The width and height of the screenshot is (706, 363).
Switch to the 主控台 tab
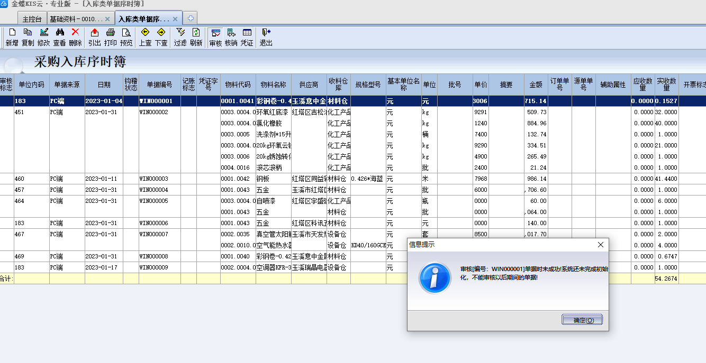tap(32, 19)
